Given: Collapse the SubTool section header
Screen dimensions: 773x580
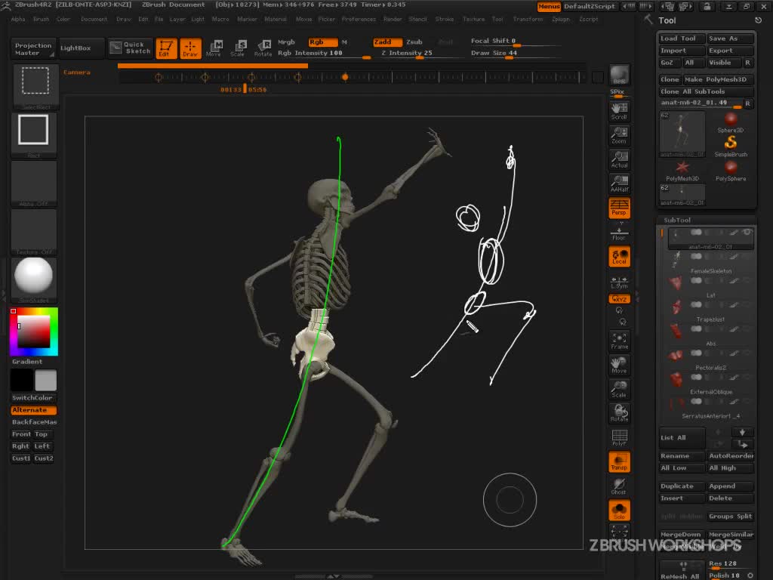Looking at the screenshot, I should 677,221.
